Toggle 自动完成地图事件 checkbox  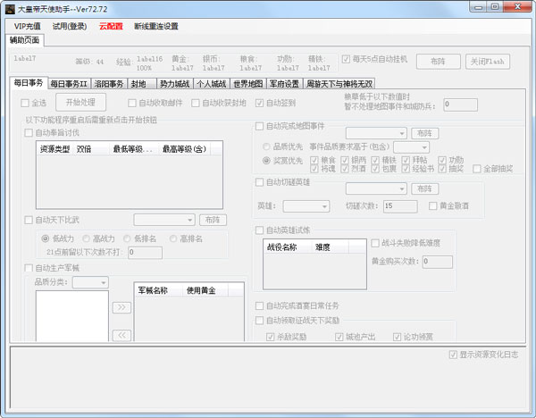(x=260, y=126)
